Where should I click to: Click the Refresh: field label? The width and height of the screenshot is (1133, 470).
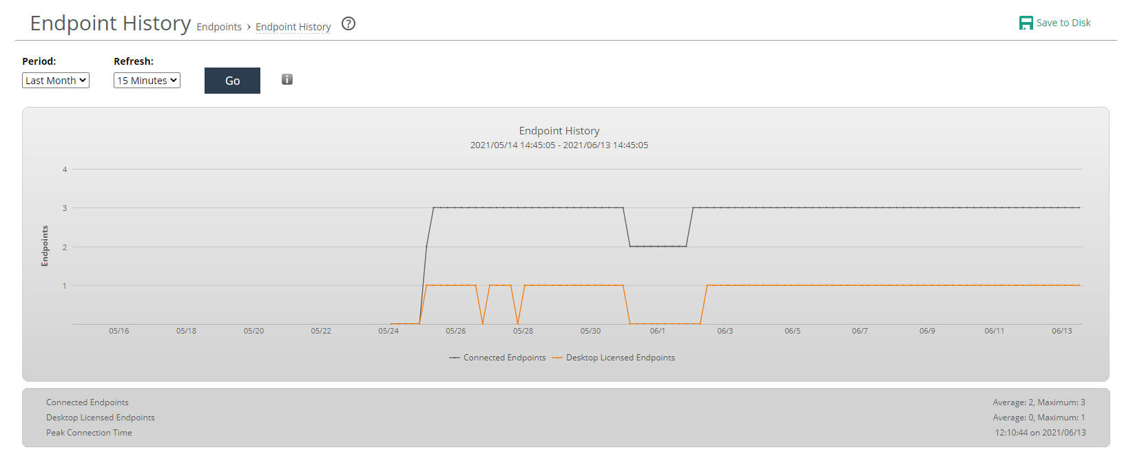134,61
